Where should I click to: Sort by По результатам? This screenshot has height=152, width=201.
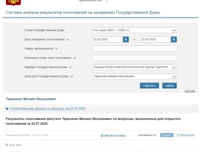click(185, 135)
